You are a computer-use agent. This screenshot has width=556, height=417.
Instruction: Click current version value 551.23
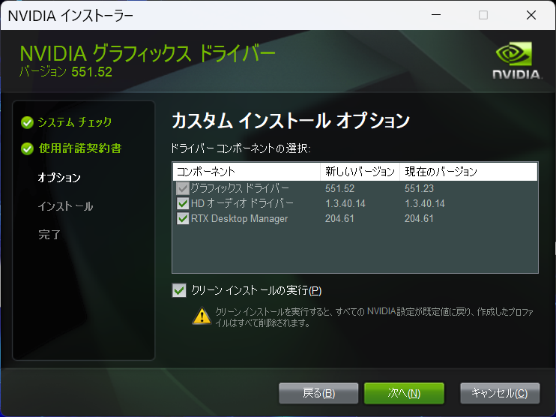click(x=419, y=188)
